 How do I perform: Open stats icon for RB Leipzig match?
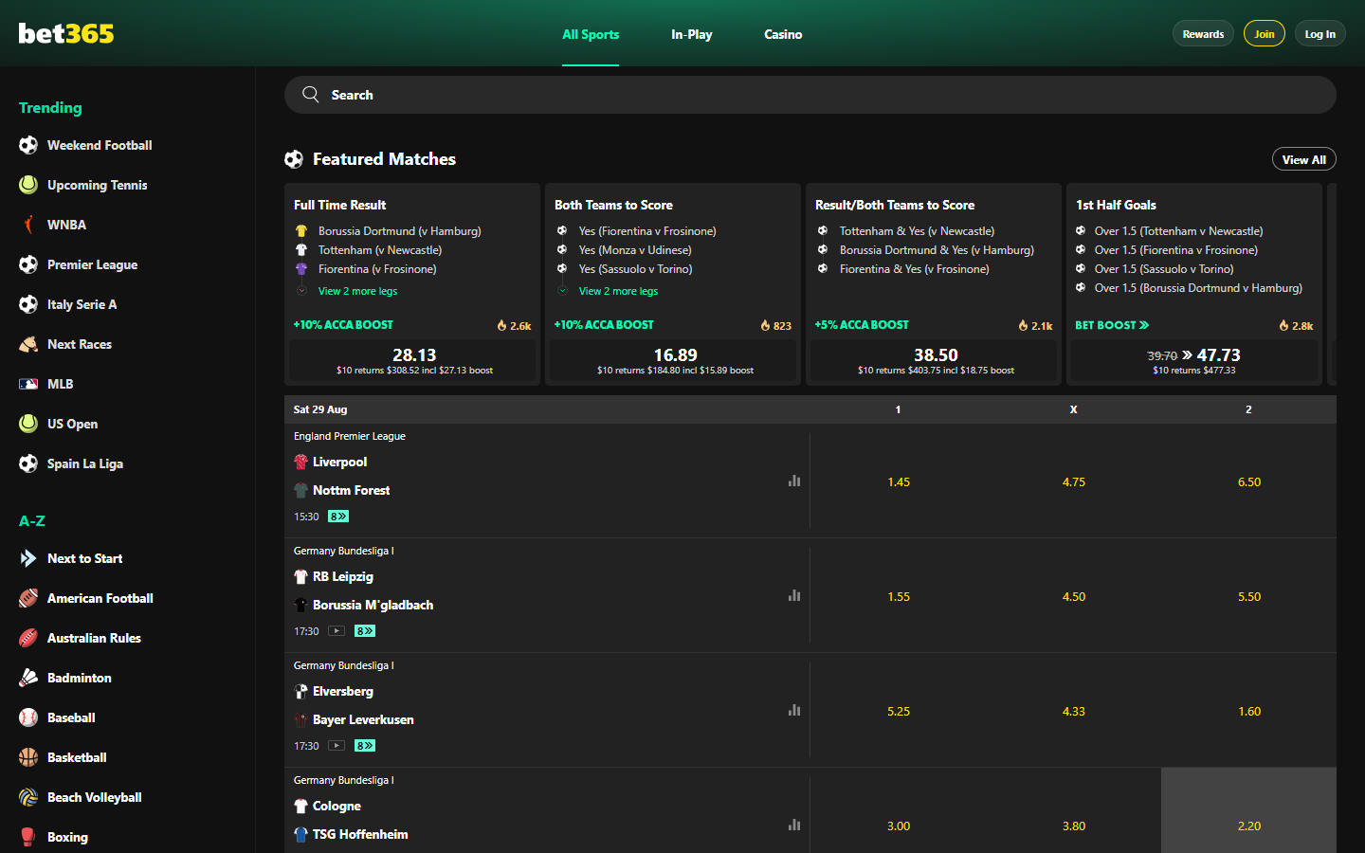(x=794, y=595)
